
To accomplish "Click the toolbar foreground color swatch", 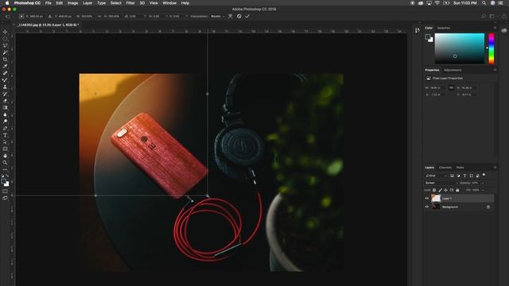I will tap(3, 181).
